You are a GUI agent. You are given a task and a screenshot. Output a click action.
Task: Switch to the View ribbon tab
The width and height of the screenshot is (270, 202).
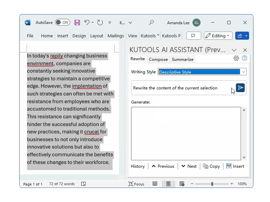[x=133, y=36]
